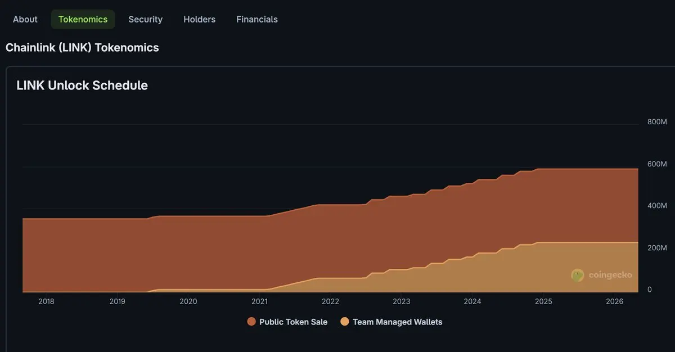This screenshot has height=352, width=675.
Task: Click the 2022 x-axis label
Action: click(330, 301)
